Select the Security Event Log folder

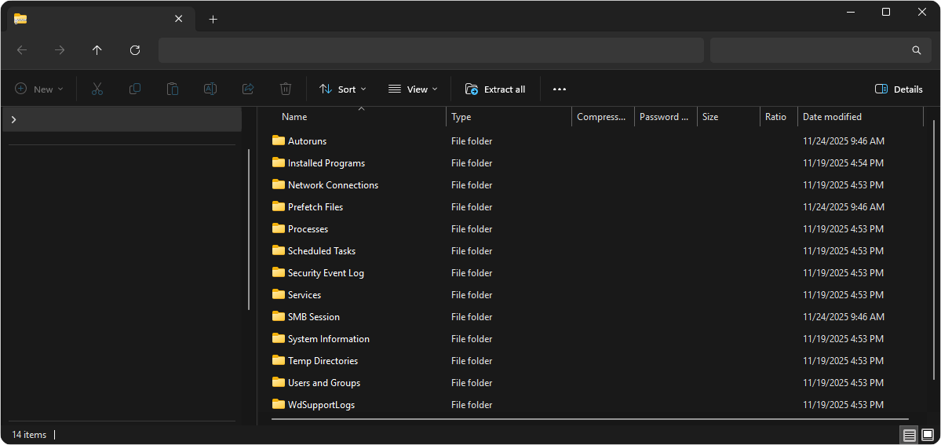click(326, 273)
